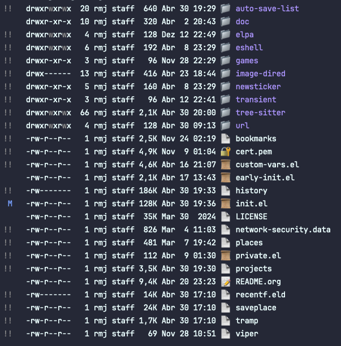Open the newsticker directory
Screen dimensions: 341x346
[258, 86]
